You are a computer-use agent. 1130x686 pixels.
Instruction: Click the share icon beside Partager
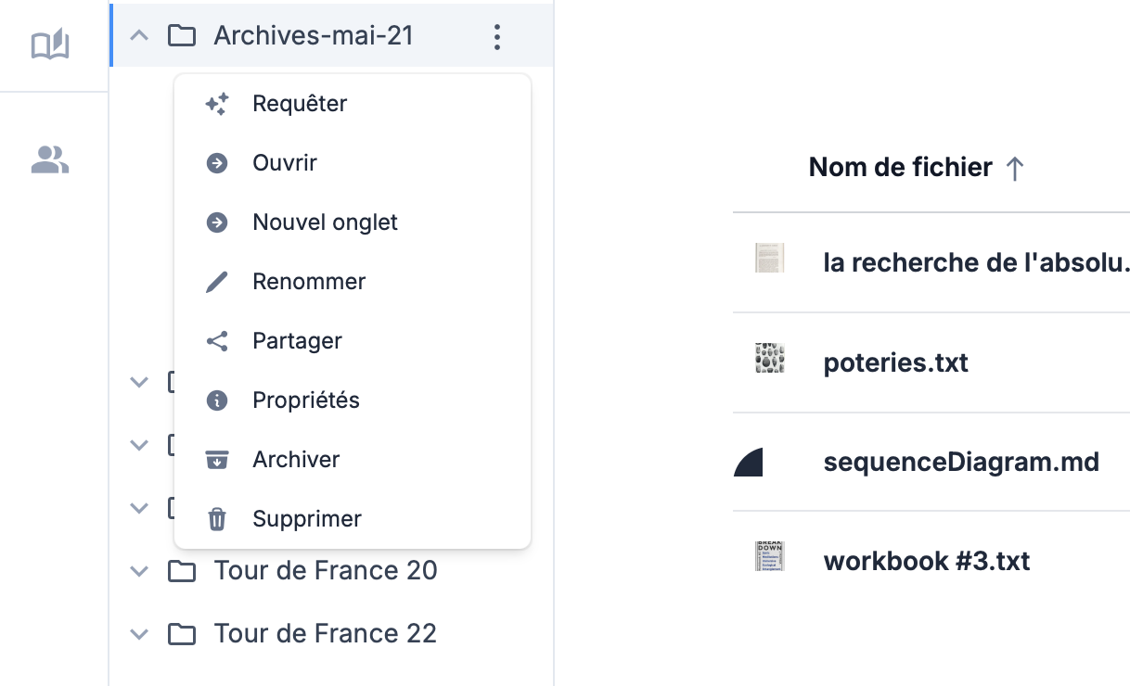click(x=217, y=341)
